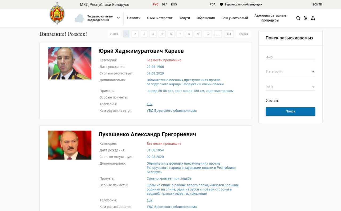Click Внимание! Розыск! heading

coord(63,34)
